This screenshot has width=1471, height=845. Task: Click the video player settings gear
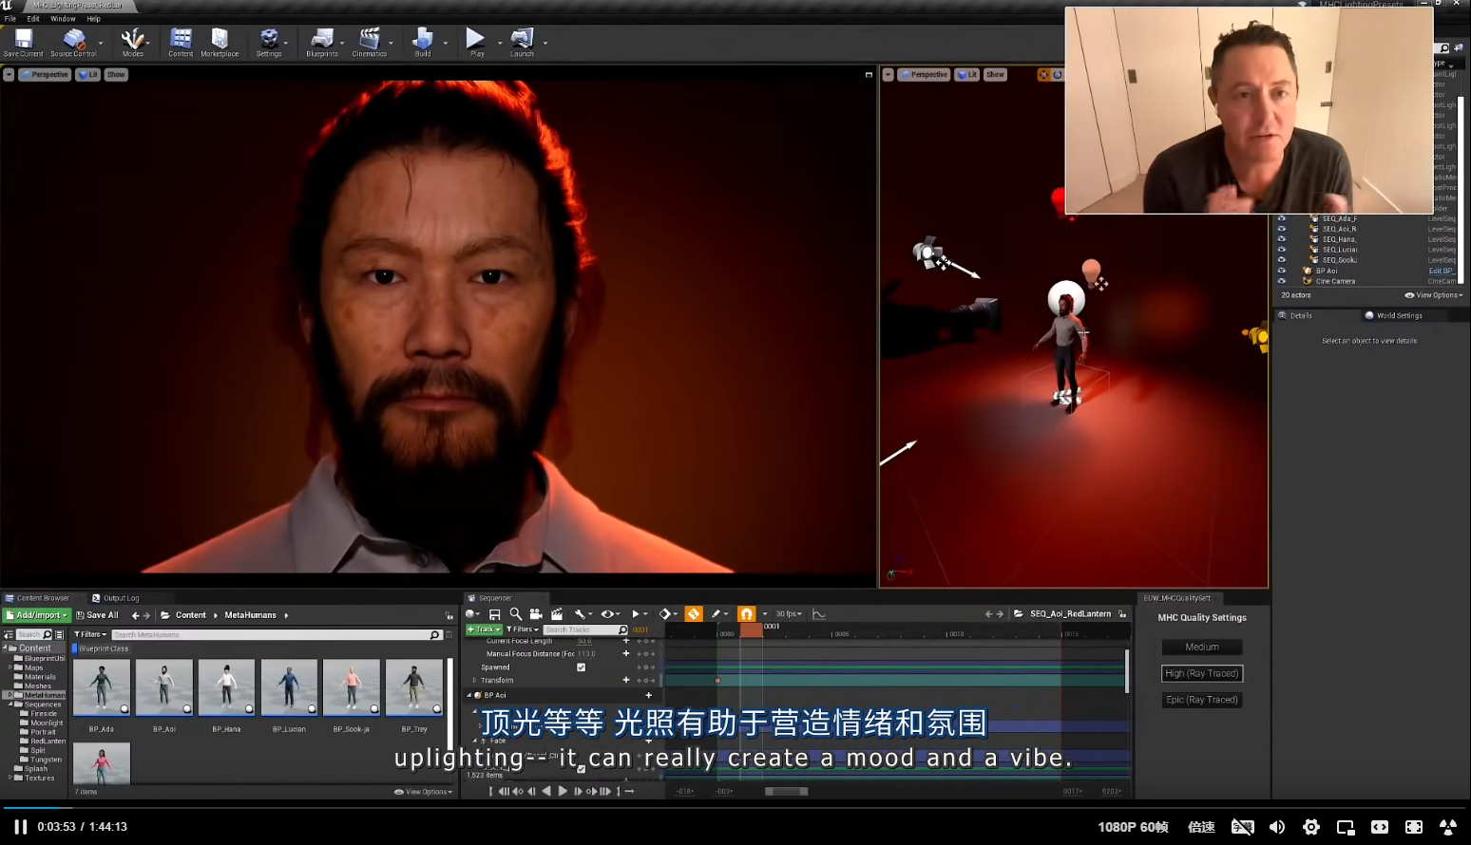(1311, 827)
